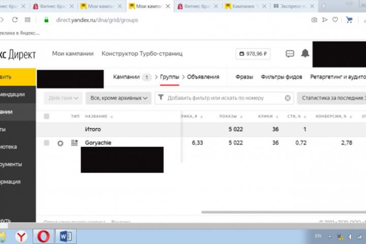This screenshot has height=244, width=366.
Task: Click the funnel filter icon
Action: 161,98
